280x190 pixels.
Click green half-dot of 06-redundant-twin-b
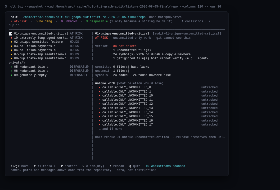11,71
